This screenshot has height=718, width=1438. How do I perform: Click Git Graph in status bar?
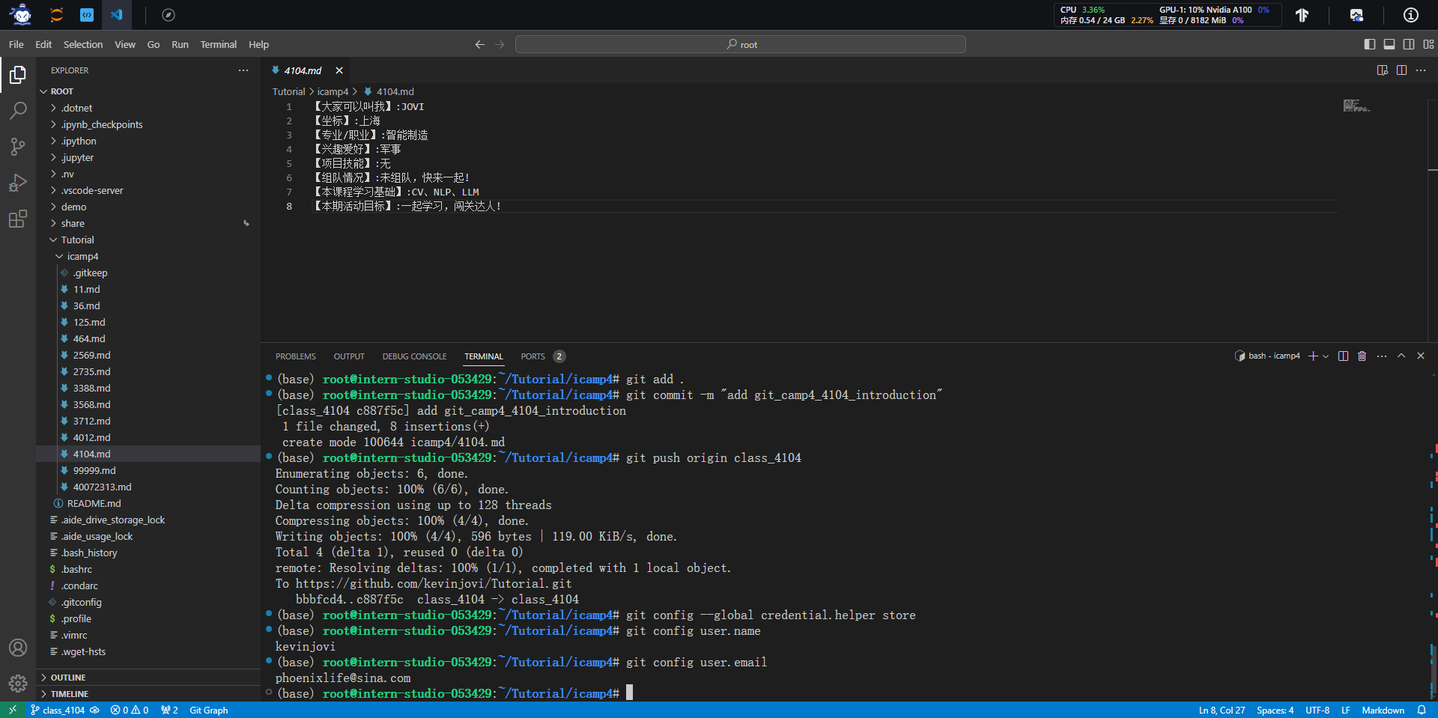[208, 710]
